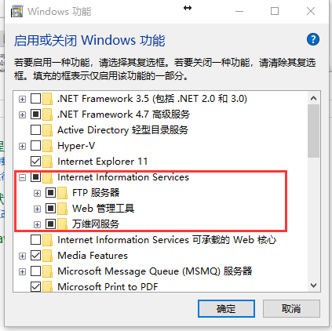Click the scrollbar down arrow in feature list
Screen dimensions: 332x331
pyautogui.click(x=313, y=286)
